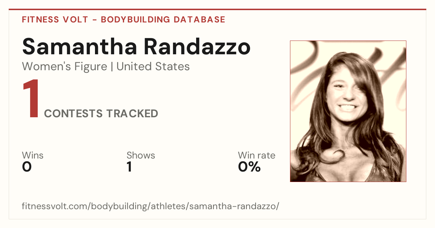The height and width of the screenshot is (228, 435).
Task: Click the red line at card top
Action: (x=217, y=9)
